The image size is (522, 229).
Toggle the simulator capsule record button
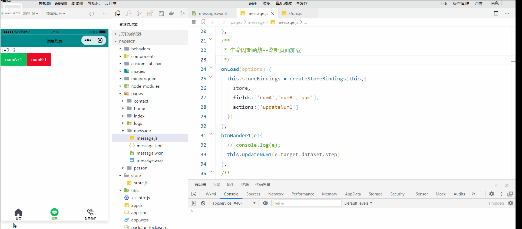click(100, 40)
